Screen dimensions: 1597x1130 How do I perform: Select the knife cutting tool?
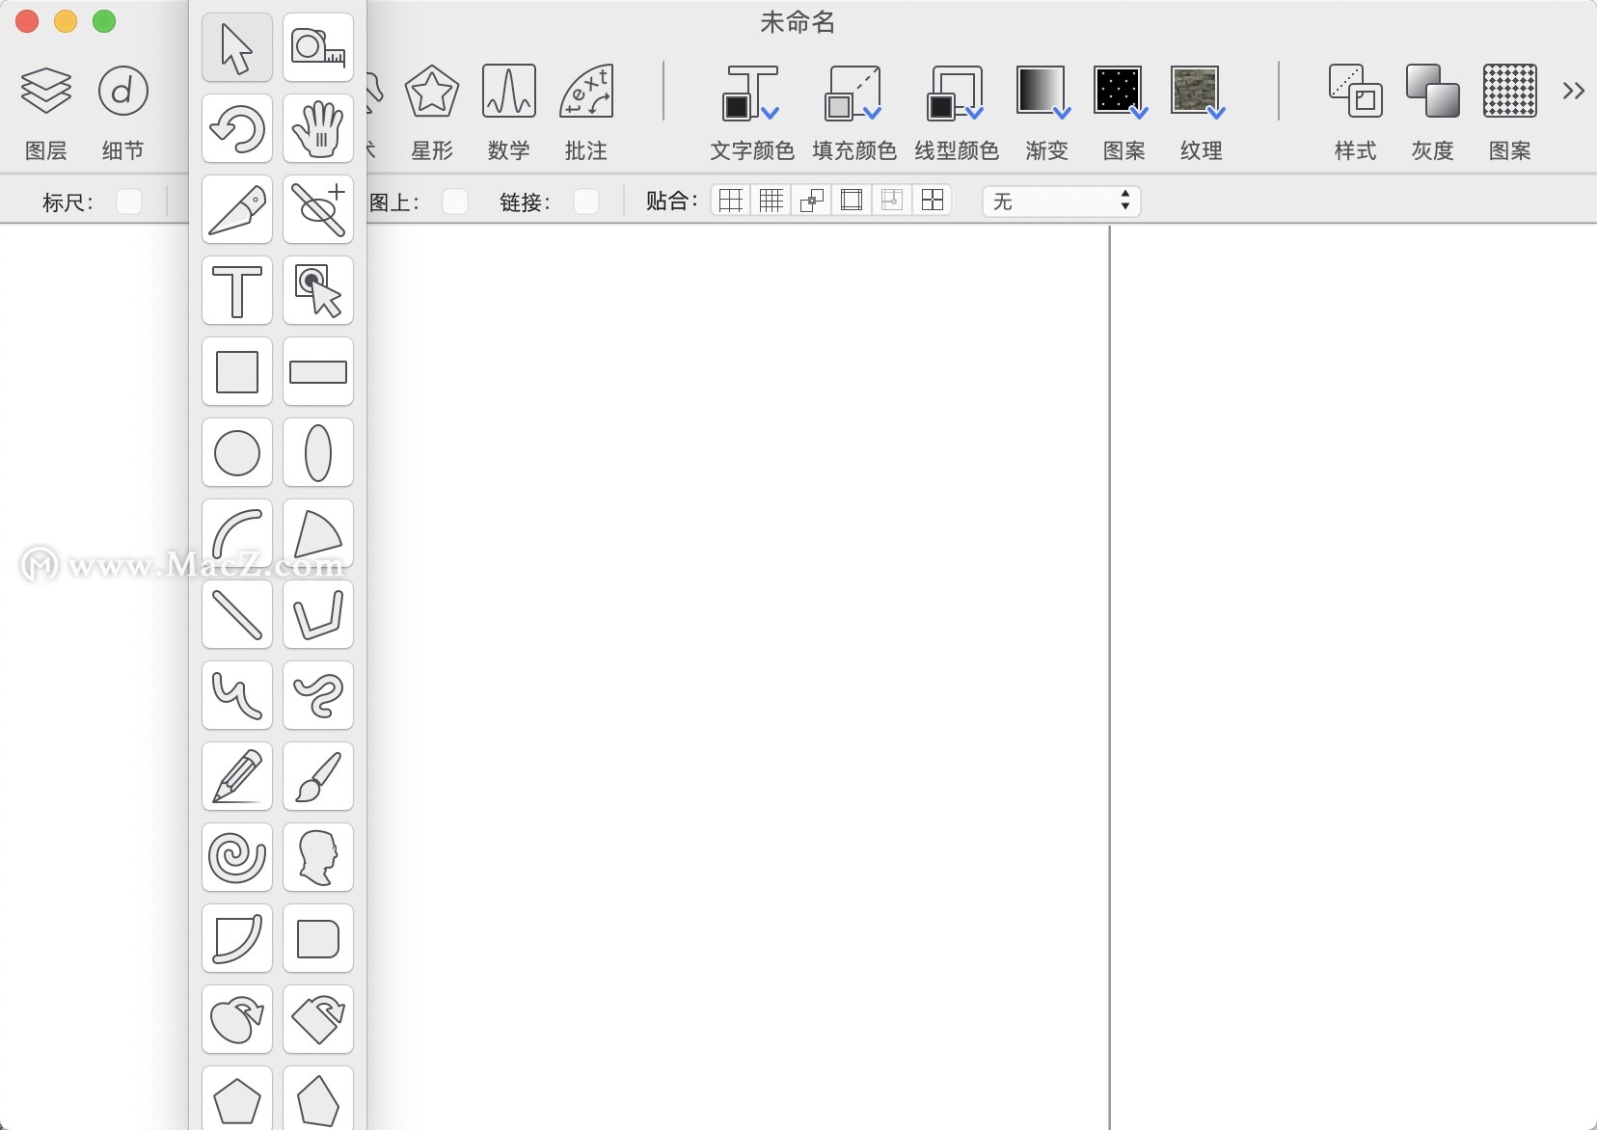236,209
